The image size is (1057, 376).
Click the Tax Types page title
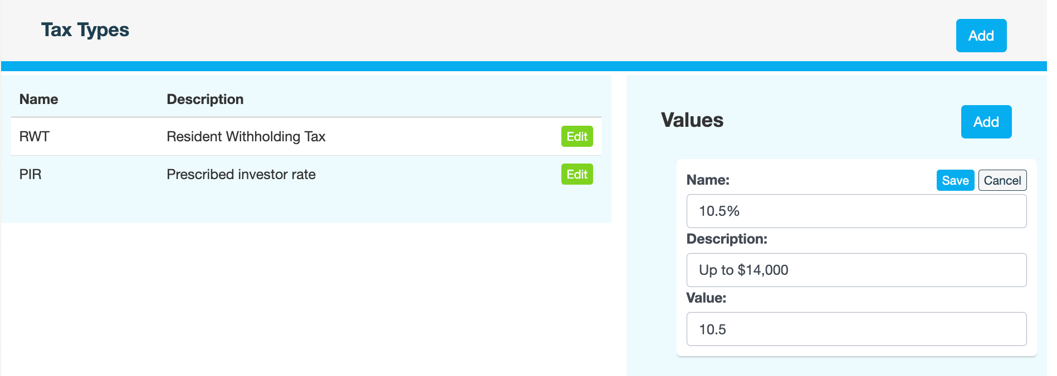pos(85,30)
